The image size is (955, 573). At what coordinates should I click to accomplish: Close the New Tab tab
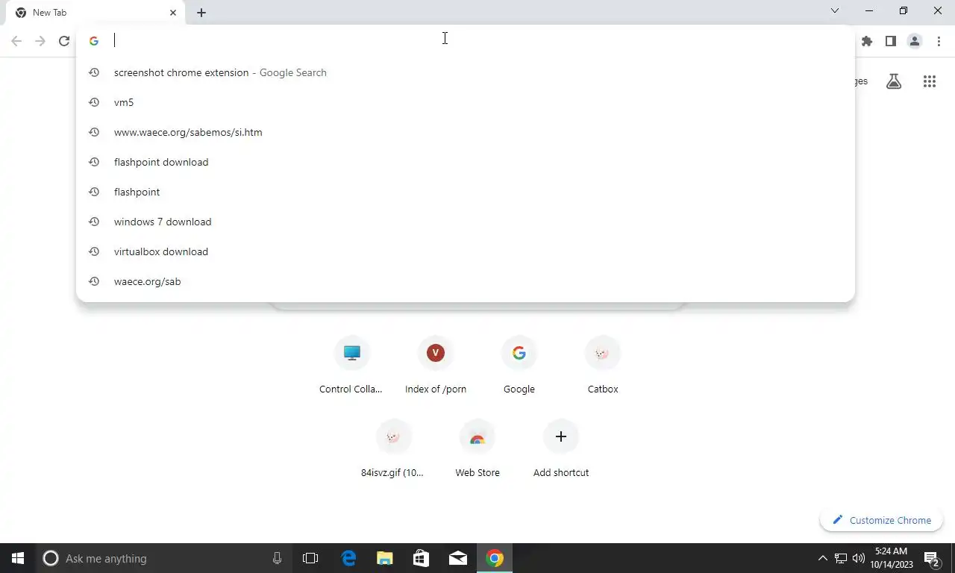(173, 13)
